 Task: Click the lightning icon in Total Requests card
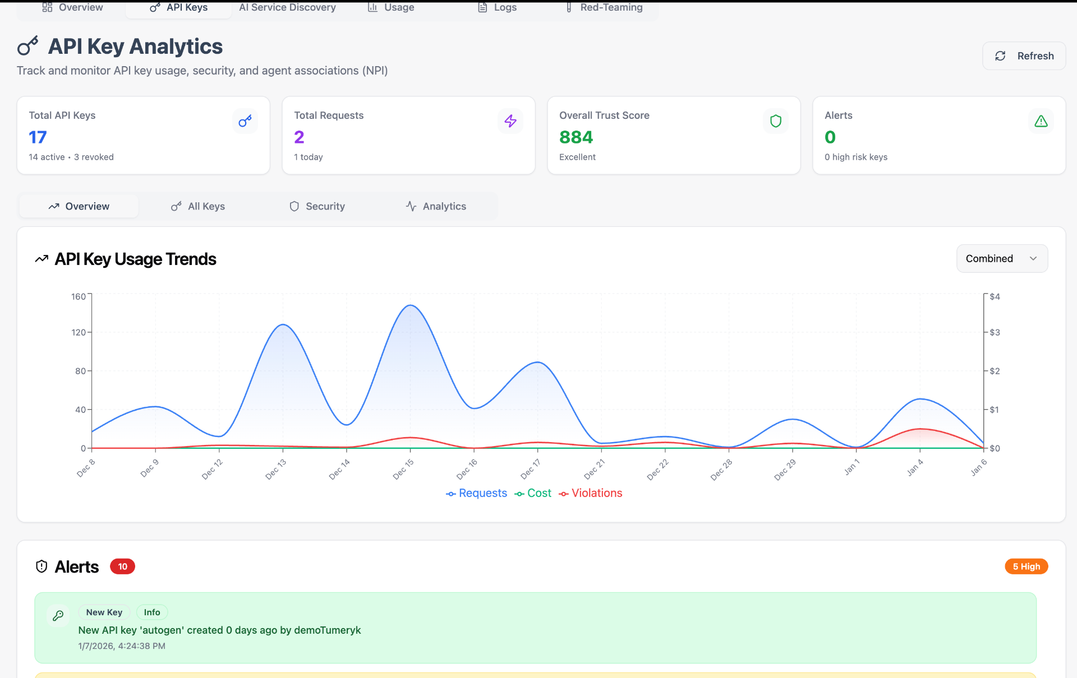510,121
